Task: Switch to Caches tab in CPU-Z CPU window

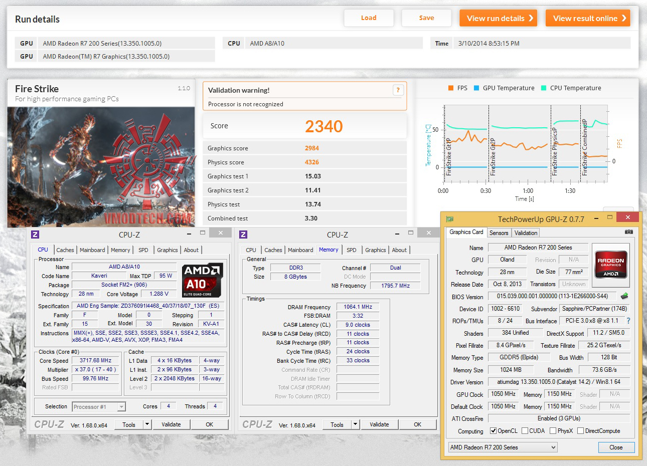Action: point(65,250)
